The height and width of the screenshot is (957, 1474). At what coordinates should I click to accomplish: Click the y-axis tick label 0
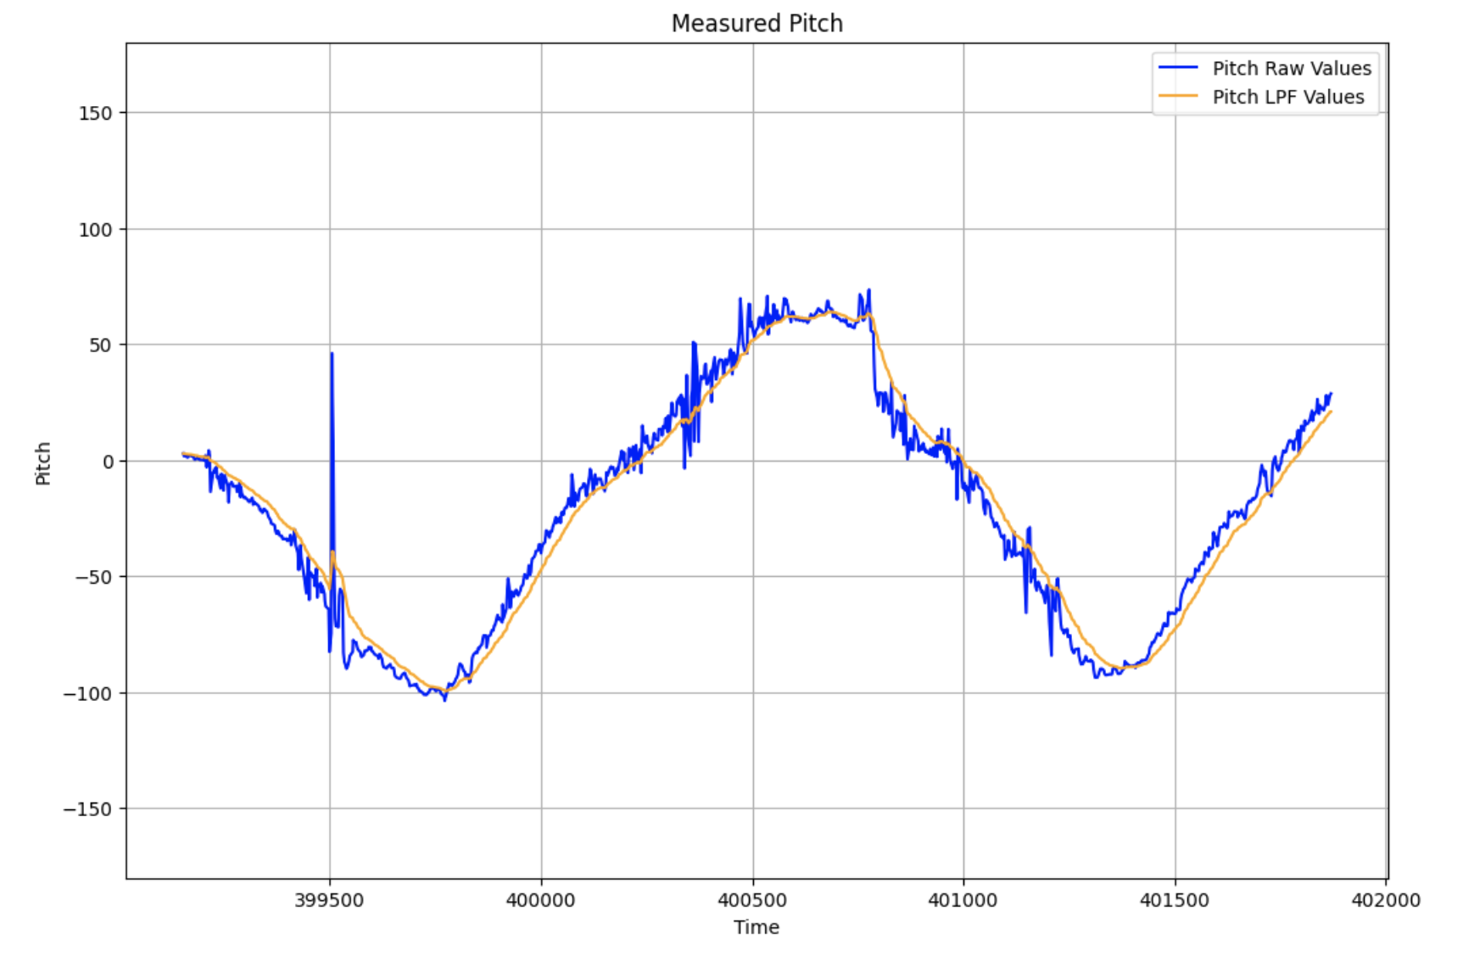[108, 462]
